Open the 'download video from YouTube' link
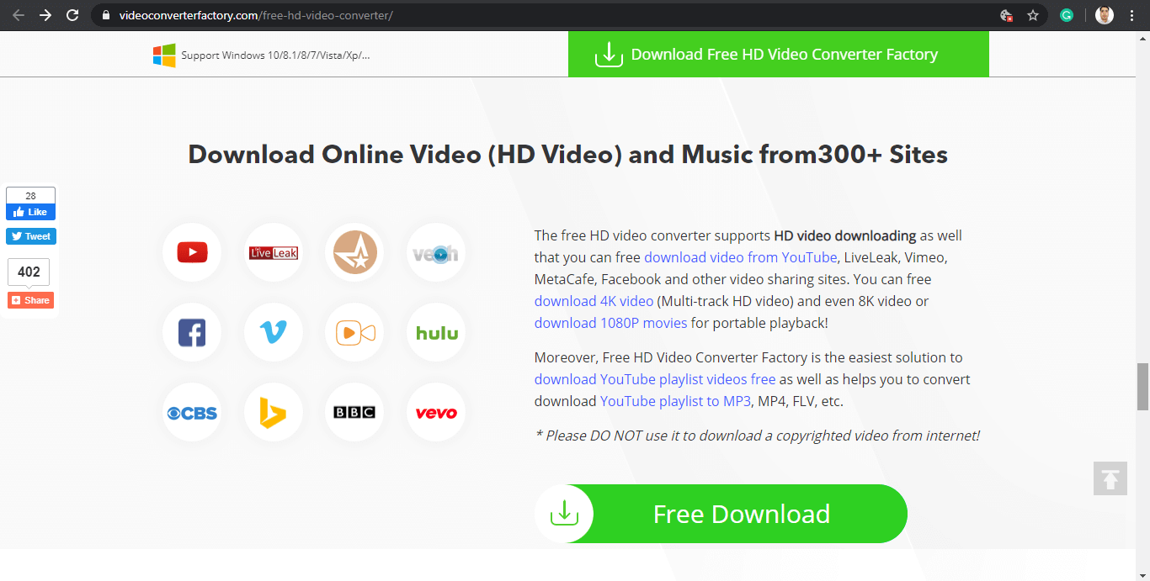The height and width of the screenshot is (581, 1150). tap(740, 257)
